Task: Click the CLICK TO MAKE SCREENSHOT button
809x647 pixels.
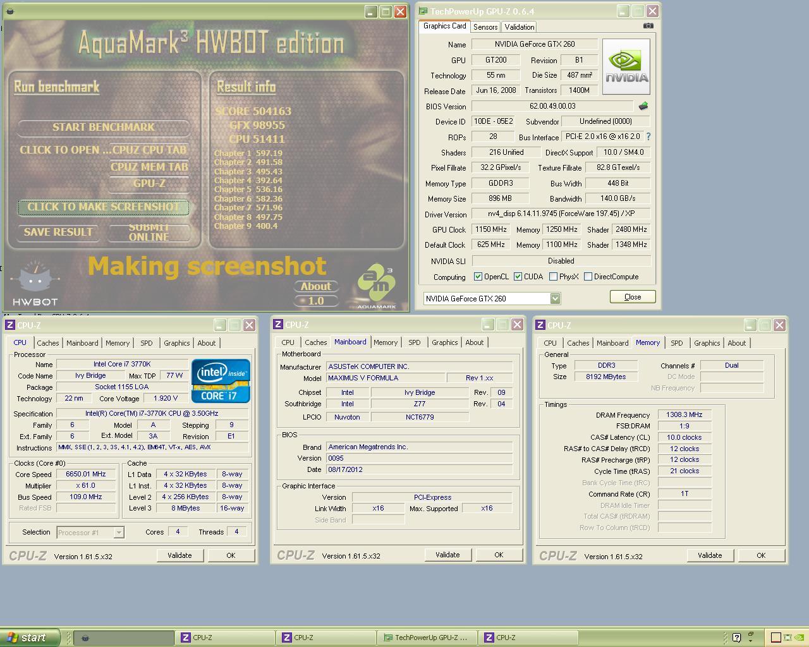Action: (x=104, y=207)
